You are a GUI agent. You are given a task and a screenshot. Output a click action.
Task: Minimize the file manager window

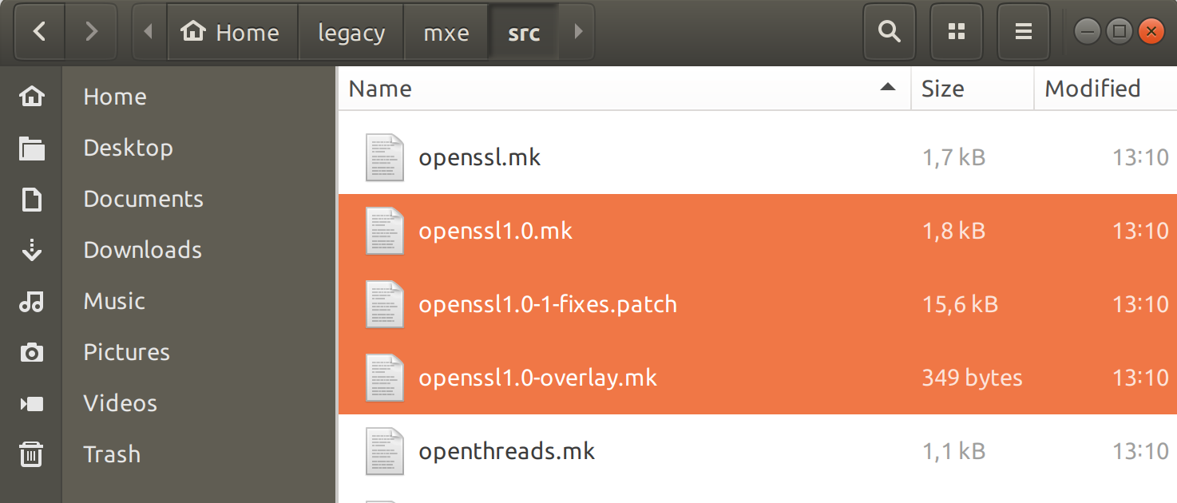point(1088,32)
